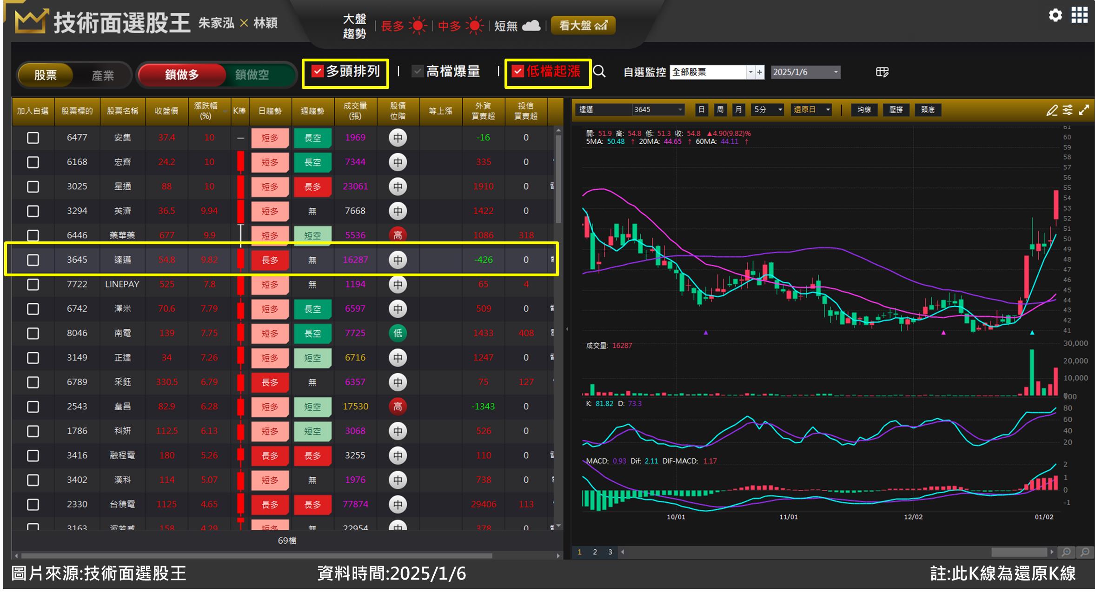Open the column layout settings icon
Screen dimensions: 1095x594
click(x=882, y=72)
